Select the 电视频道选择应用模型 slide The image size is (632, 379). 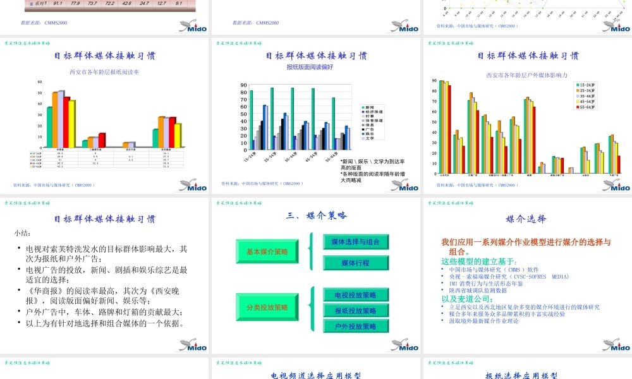pos(315,368)
